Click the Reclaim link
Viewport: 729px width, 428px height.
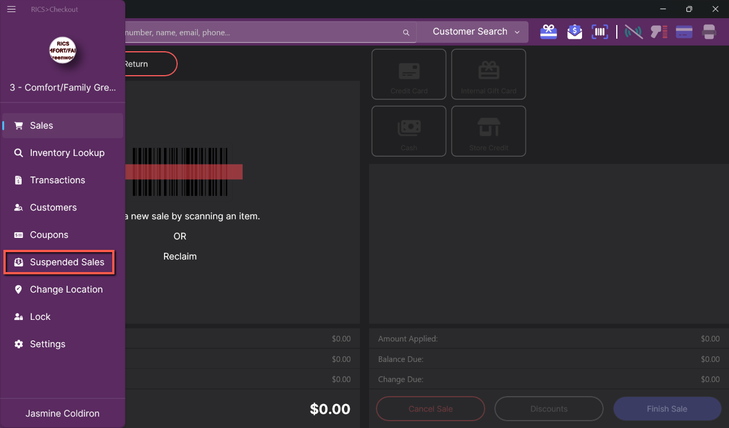pos(180,257)
